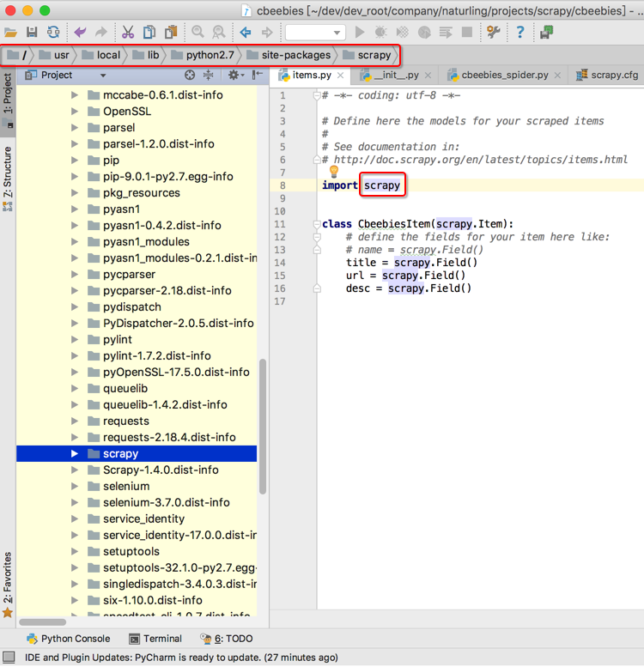The image size is (644, 667).
Task: Click the Help question mark icon
Action: click(520, 33)
